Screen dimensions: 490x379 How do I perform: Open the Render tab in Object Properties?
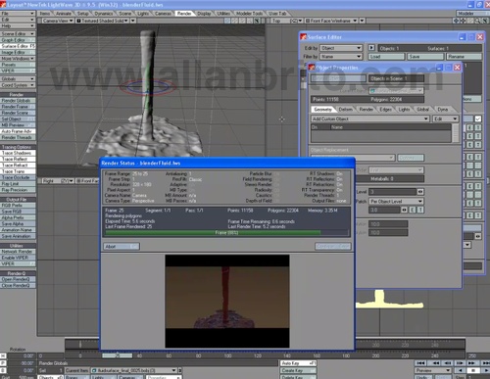click(x=366, y=110)
